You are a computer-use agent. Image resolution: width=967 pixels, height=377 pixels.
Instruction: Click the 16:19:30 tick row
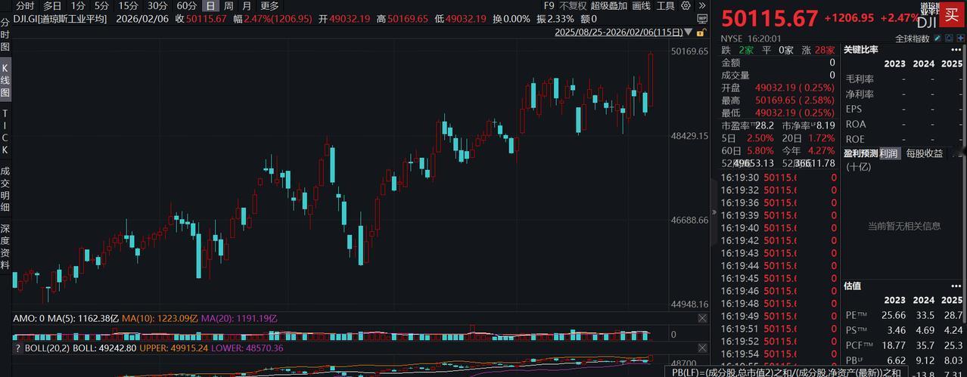[x=778, y=178]
